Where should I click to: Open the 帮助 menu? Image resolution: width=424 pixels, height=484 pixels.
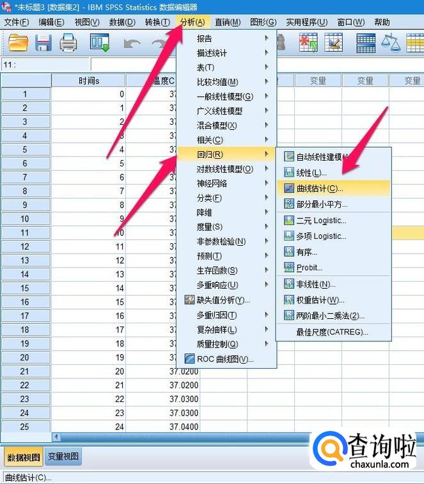pos(382,22)
